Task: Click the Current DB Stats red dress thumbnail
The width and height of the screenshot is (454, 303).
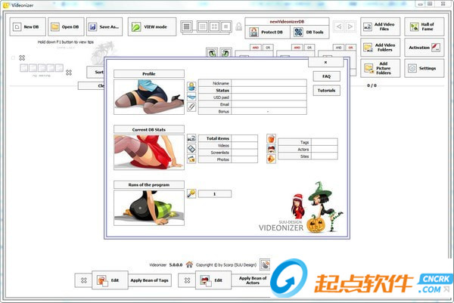Action: 149,152
